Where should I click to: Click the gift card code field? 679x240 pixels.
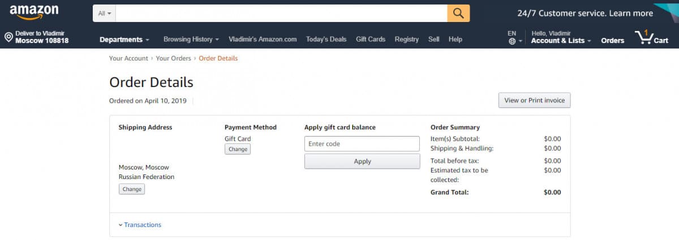coord(362,144)
